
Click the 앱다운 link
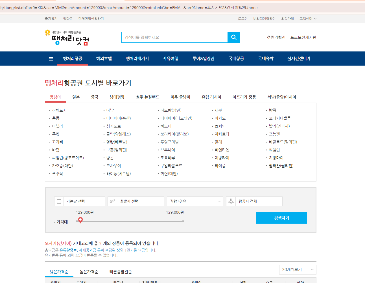68,19
